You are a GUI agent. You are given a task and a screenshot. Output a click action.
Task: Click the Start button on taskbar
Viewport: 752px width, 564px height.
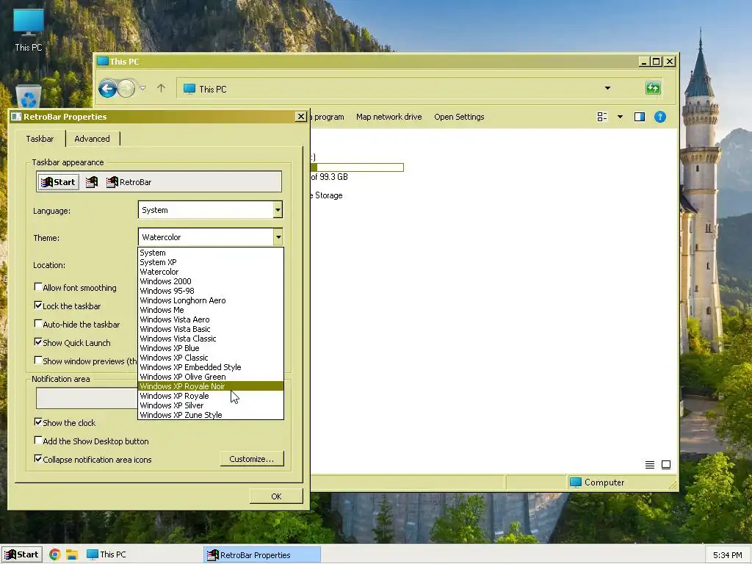pos(21,554)
